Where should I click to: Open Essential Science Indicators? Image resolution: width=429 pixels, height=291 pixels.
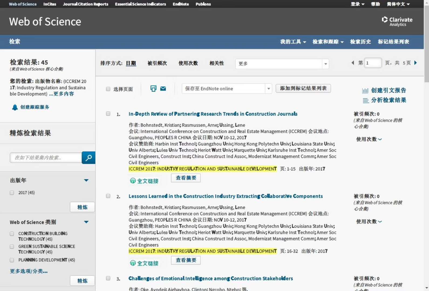(x=140, y=4)
